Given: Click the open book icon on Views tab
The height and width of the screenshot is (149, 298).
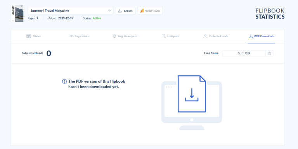Looking at the screenshot, I should pyautogui.click(x=29, y=36).
